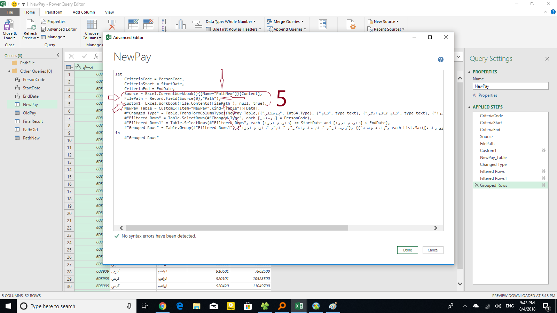Click the Refresh Preview icon
This screenshot has height=313, width=557.
click(x=31, y=25)
